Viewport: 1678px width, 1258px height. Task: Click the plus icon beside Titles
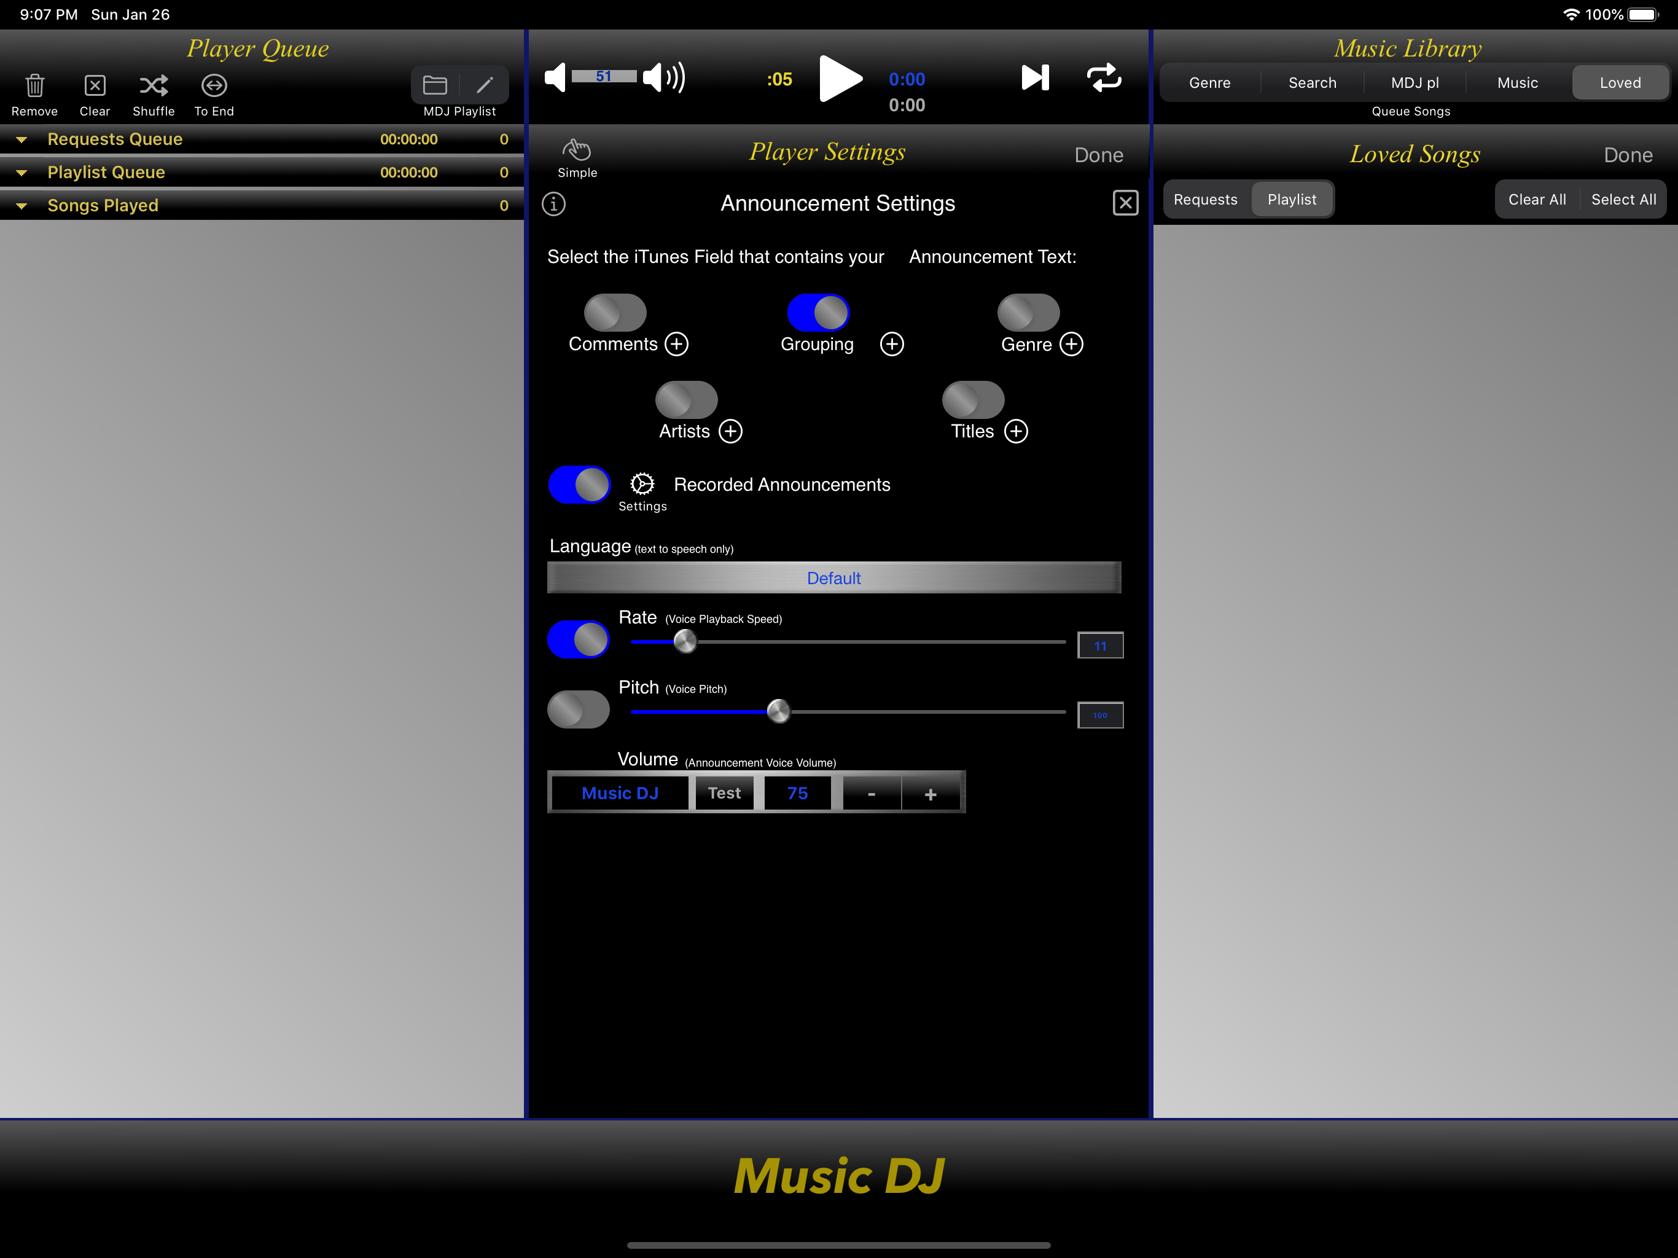click(x=1017, y=432)
